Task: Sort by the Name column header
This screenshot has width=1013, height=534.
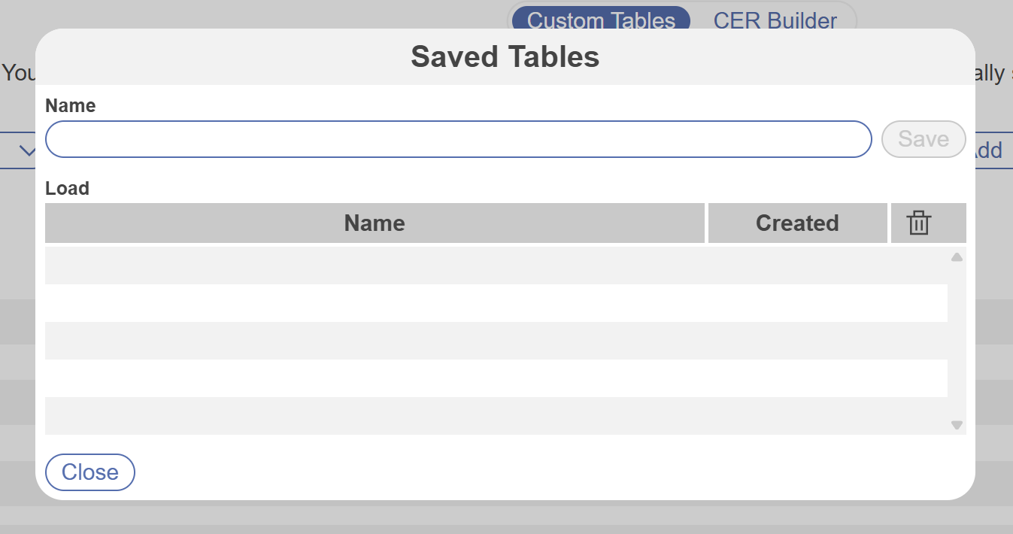Action: click(375, 223)
